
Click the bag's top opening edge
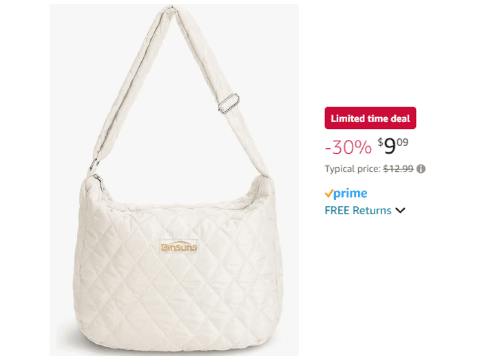point(180,201)
